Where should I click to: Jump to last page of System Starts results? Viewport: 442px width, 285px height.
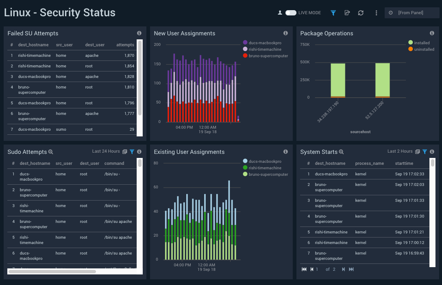point(351,269)
